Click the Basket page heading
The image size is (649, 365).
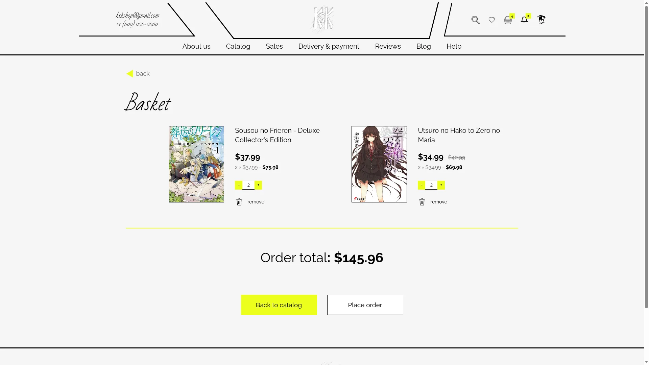(x=148, y=102)
